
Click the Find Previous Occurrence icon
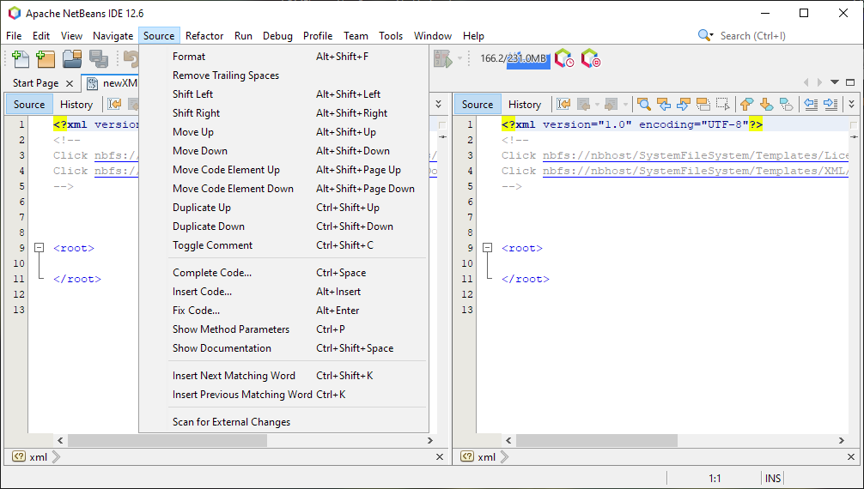pos(663,104)
